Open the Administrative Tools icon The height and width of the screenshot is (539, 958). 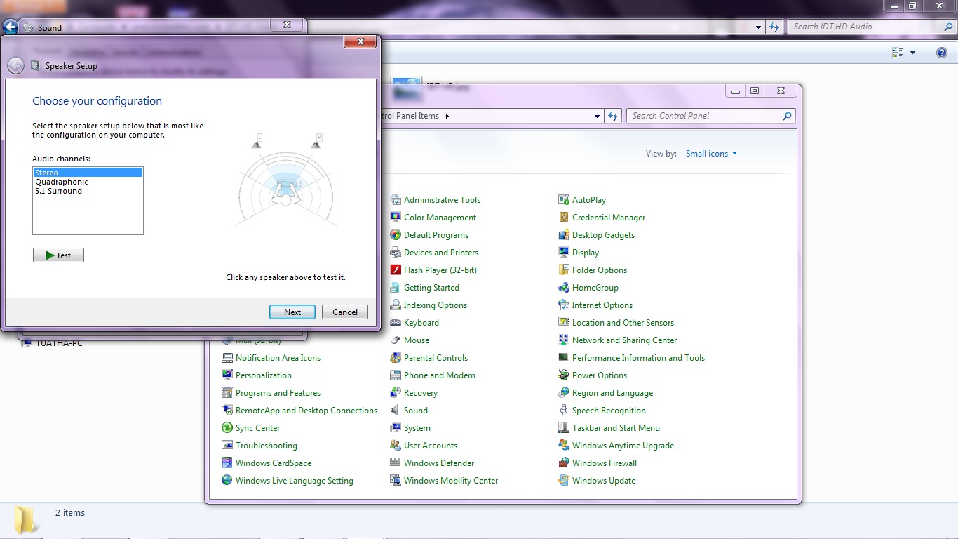396,200
